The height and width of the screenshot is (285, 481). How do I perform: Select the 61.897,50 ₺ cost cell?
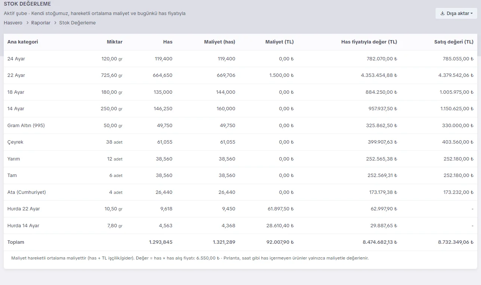pos(280,209)
